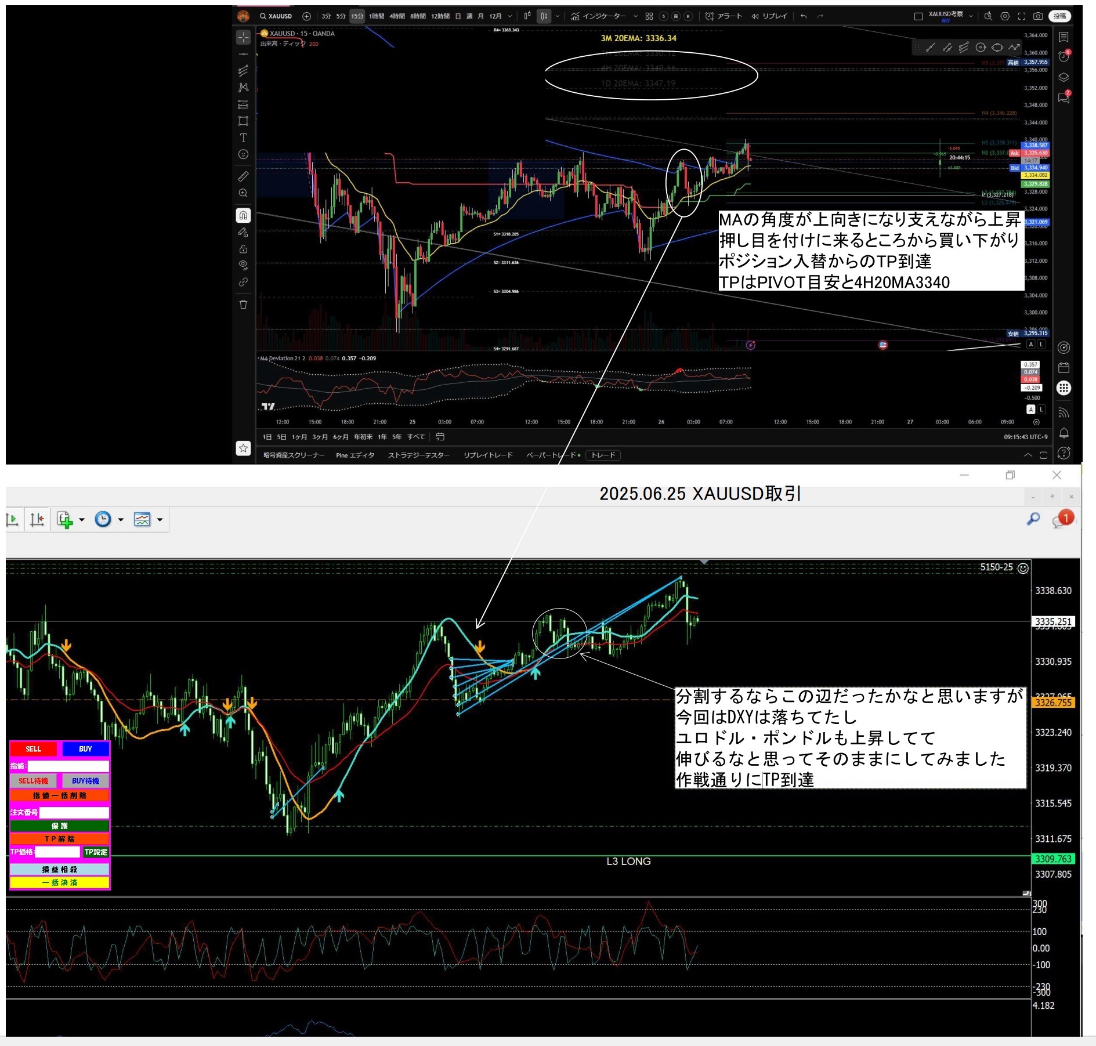Image resolution: width=1096 pixels, height=1046 pixels.
Task: Click the drawing link sync icon
Action: [243, 283]
